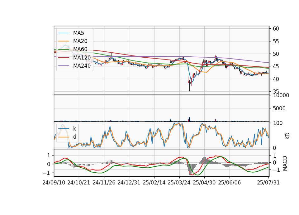Click the KD axis value 100
Image resolution: width=299 pixels, height=215 pixels.
pos(278,123)
